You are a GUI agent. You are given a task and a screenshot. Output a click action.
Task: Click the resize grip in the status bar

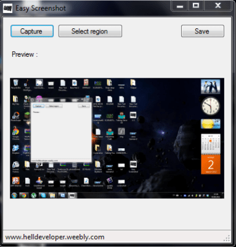tap(227, 238)
